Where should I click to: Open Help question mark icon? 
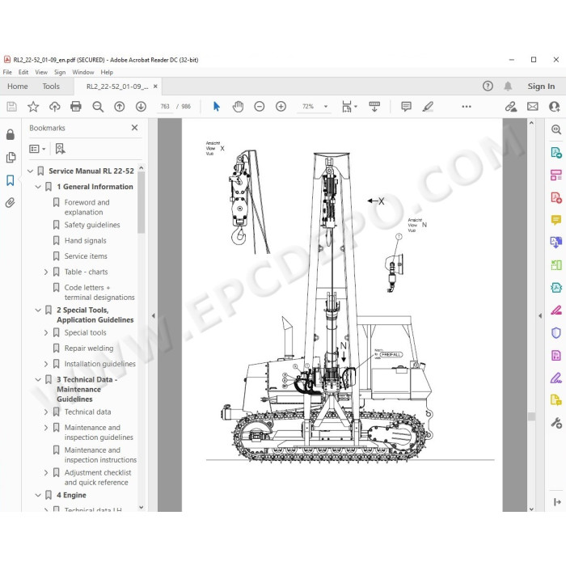click(488, 86)
